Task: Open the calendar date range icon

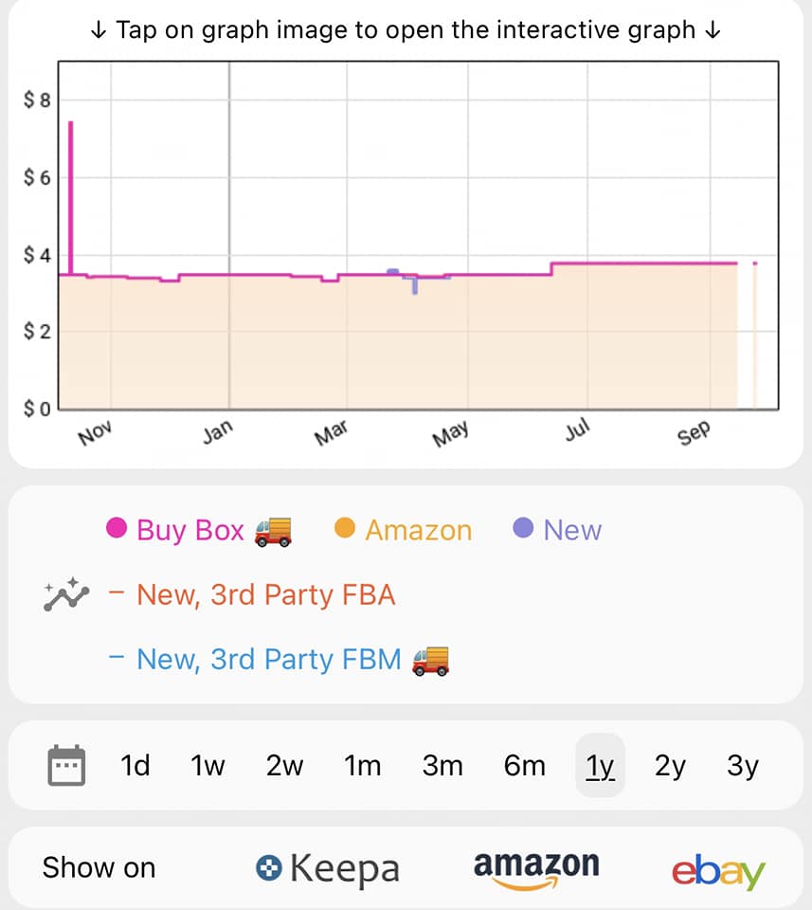Action: pos(66,766)
